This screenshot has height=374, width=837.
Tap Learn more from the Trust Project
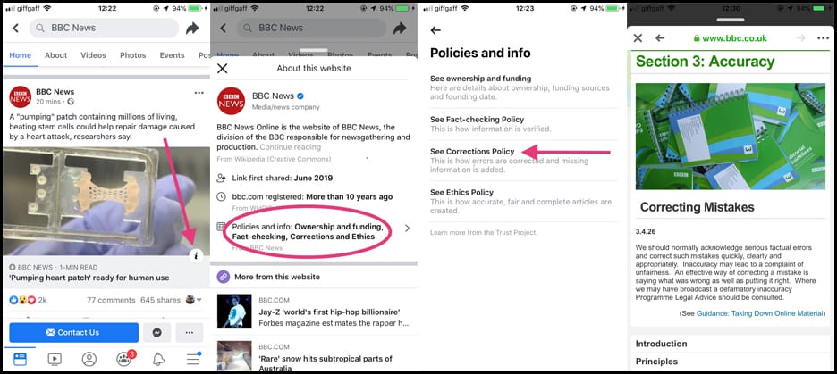484,232
